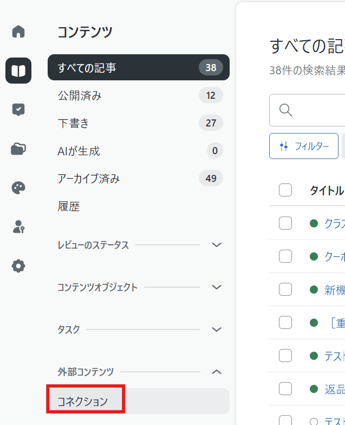The height and width of the screenshot is (425, 345).
Task: Select 下書き menu item
Action: [x=139, y=123]
